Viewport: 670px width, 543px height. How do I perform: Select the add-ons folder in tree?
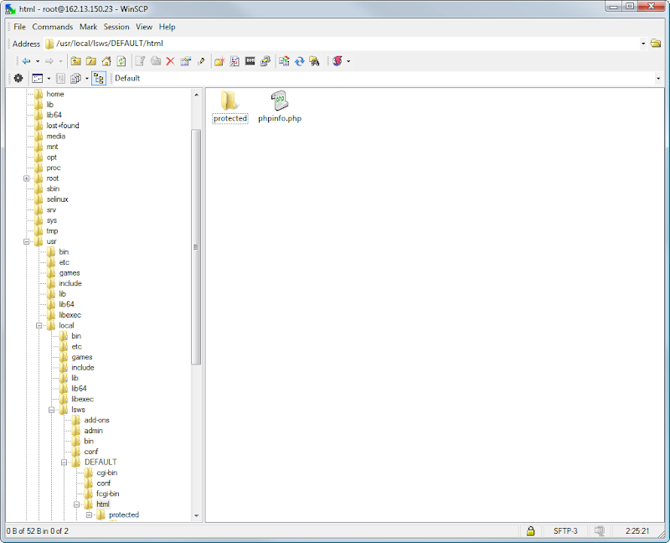click(96, 421)
